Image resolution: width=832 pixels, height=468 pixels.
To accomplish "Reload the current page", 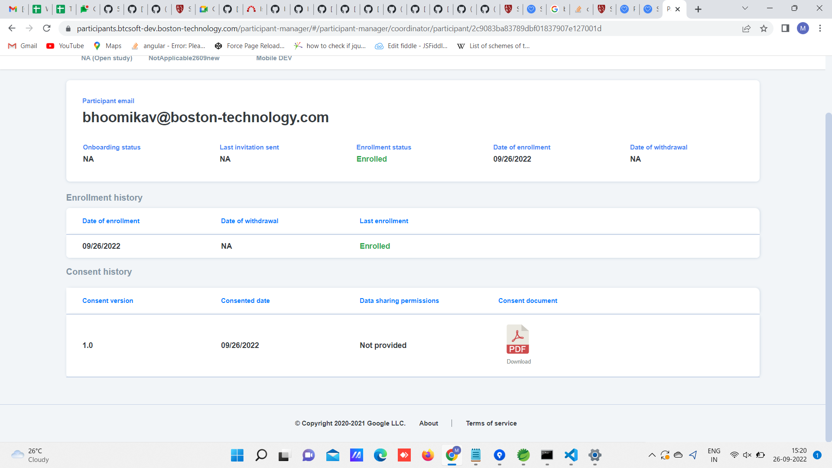I will click(47, 29).
